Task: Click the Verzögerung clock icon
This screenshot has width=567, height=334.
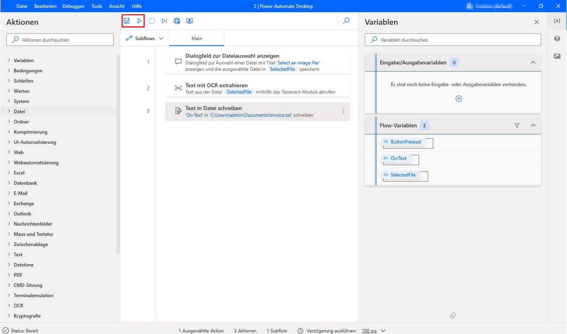Action: coord(301,331)
